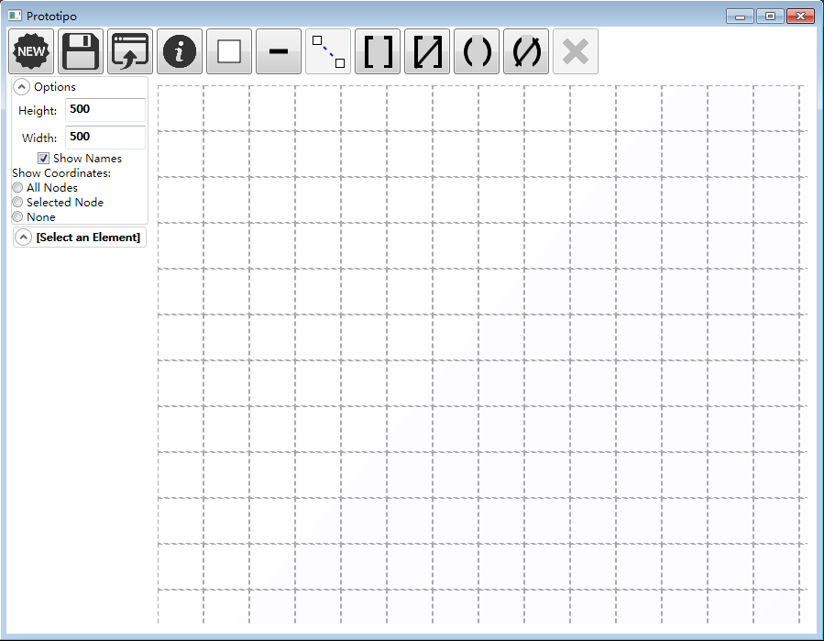Image resolution: width=824 pixels, height=641 pixels.
Task: Choose the horizontal bar element tool
Action: [x=279, y=51]
